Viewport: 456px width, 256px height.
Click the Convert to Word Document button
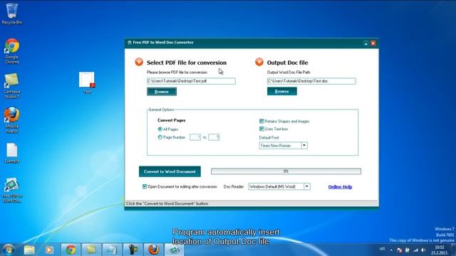click(170, 171)
